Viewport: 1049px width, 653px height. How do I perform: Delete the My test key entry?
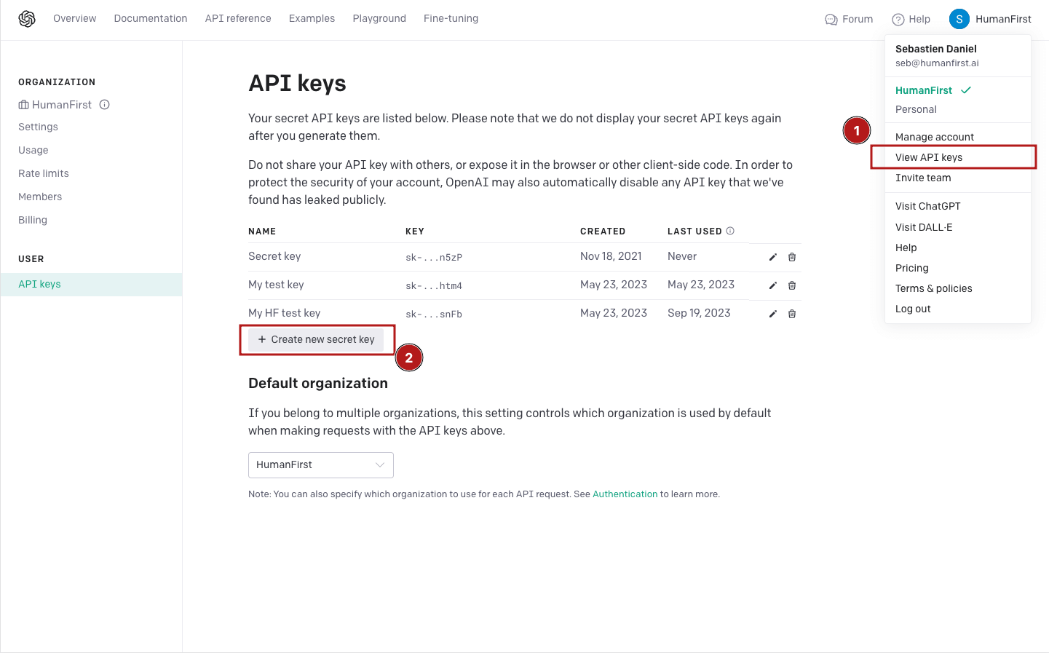point(792,285)
